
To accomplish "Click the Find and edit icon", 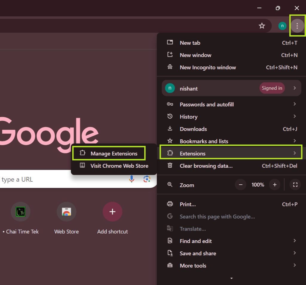I will (x=170, y=241).
